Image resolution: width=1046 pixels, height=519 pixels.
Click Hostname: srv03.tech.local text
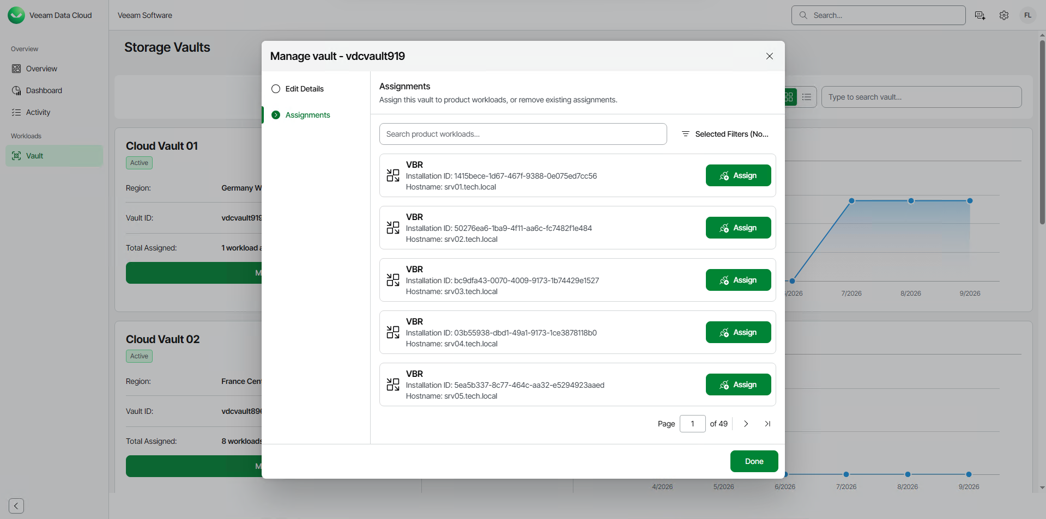click(452, 291)
